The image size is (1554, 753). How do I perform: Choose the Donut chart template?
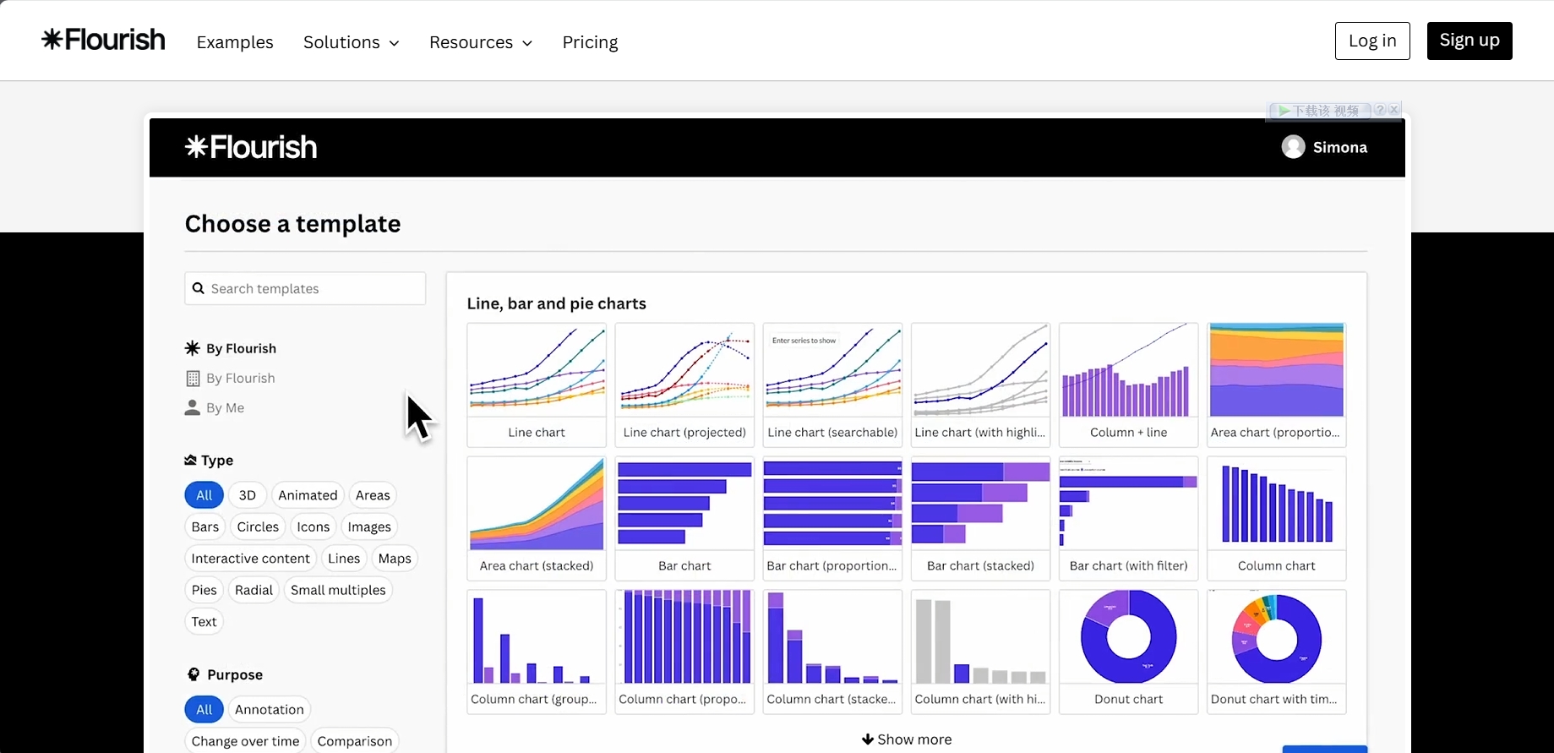1129,652
